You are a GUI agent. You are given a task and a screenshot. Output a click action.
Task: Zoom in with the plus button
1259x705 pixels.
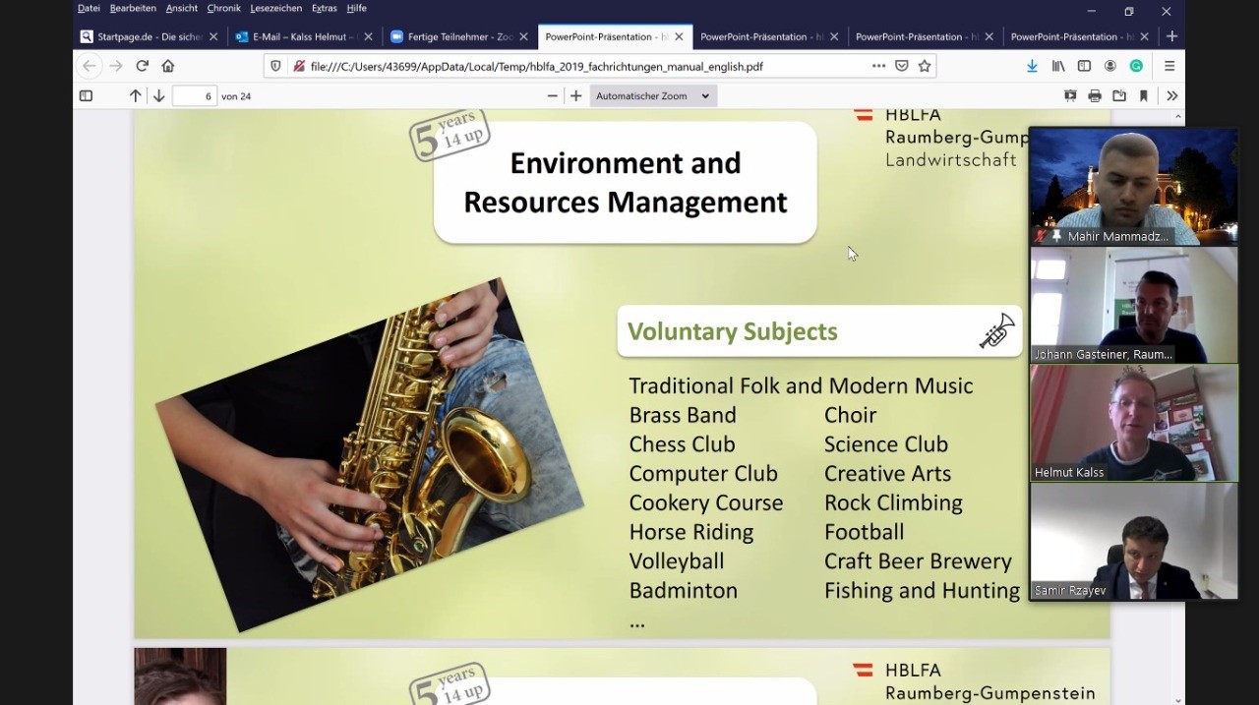(576, 96)
